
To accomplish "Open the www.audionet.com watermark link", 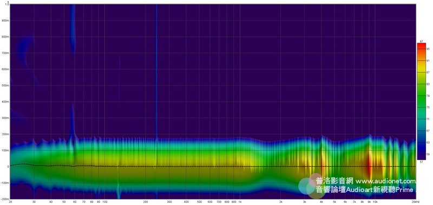I will tap(386, 181).
